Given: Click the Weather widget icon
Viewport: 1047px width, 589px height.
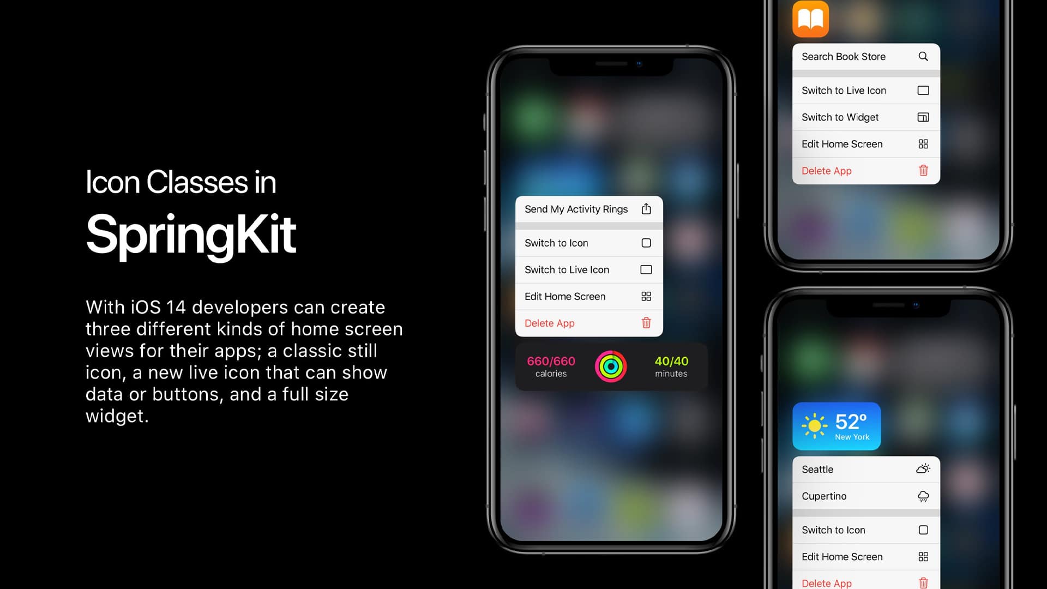Looking at the screenshot, I should tap(837, 426).
